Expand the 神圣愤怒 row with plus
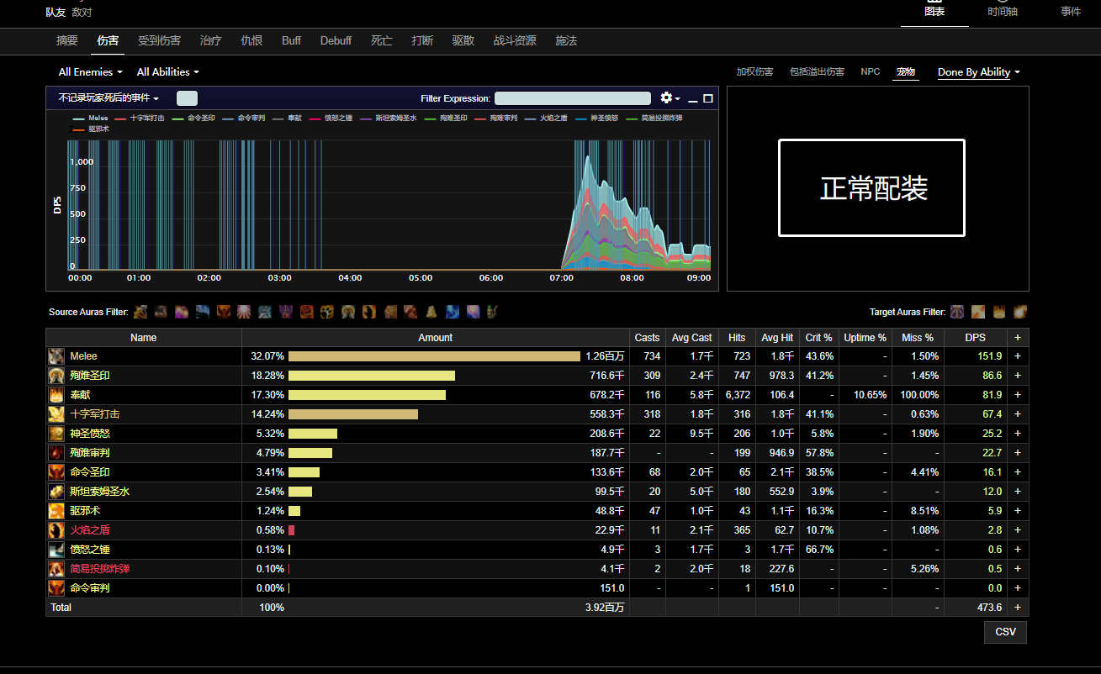1101x674 pixels. 1018,434
